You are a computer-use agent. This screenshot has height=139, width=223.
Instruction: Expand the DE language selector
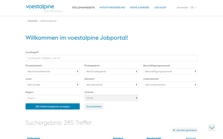[x=193, y=7]
